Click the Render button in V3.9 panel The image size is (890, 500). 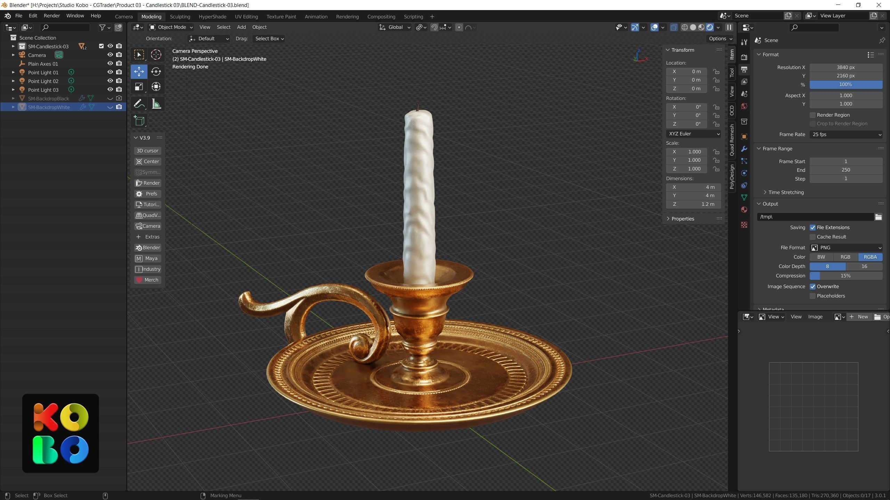pos(147,183)
